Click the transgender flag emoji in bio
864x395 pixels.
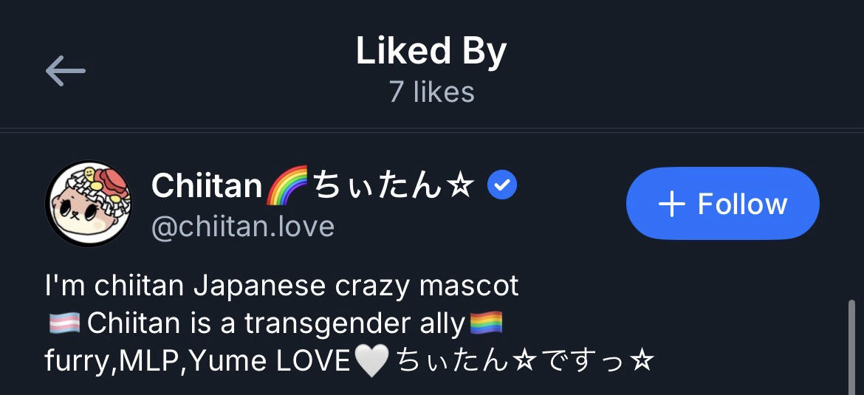(63, 323)
